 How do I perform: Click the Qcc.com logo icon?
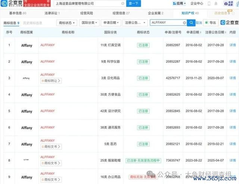click(x=4, y=3)
